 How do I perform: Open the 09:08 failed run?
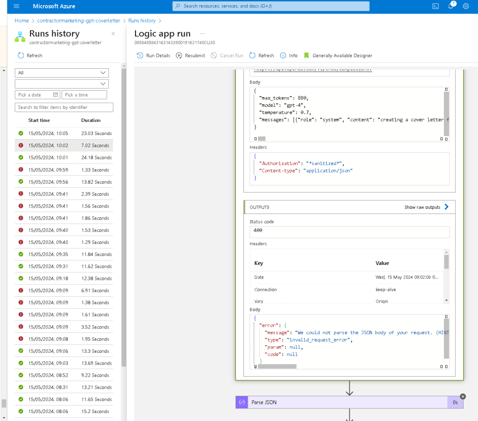click(64, 339)
